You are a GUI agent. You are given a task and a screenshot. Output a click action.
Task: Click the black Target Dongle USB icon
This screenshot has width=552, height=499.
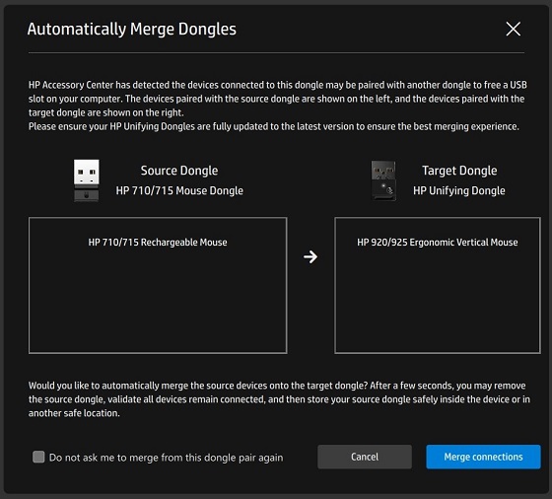(x=383, y=180)
